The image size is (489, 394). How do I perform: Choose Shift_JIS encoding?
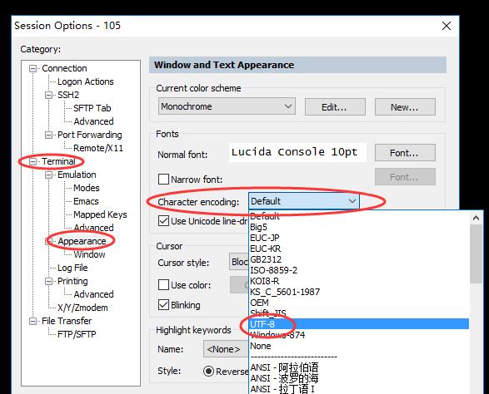359,313
